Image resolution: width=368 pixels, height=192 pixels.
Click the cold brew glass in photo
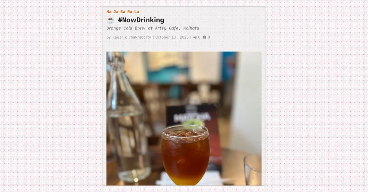click(185, 155)
